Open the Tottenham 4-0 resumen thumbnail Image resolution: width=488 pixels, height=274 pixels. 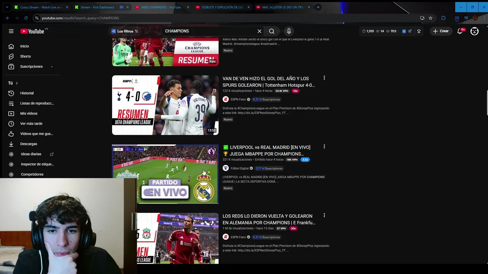pyautogui.click(x=165, y=105)
